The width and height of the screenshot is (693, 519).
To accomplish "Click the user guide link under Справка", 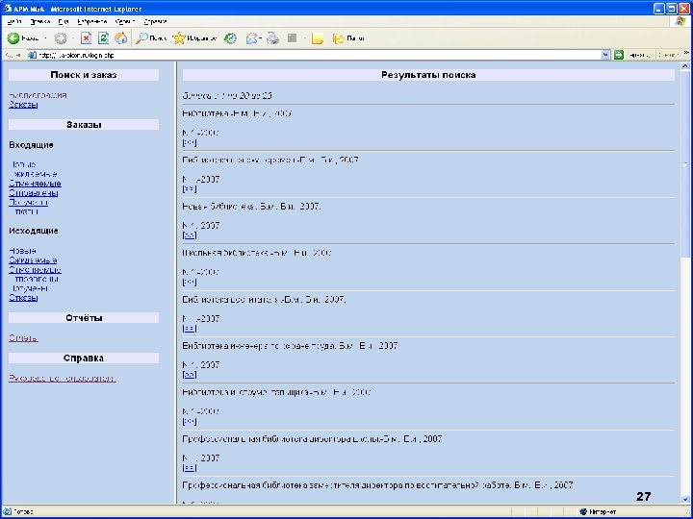I will (63, 379).
